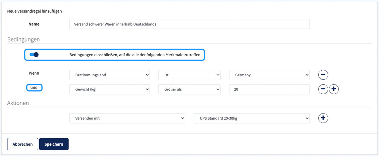Click into the rule Name text field

tap(189, 24)
